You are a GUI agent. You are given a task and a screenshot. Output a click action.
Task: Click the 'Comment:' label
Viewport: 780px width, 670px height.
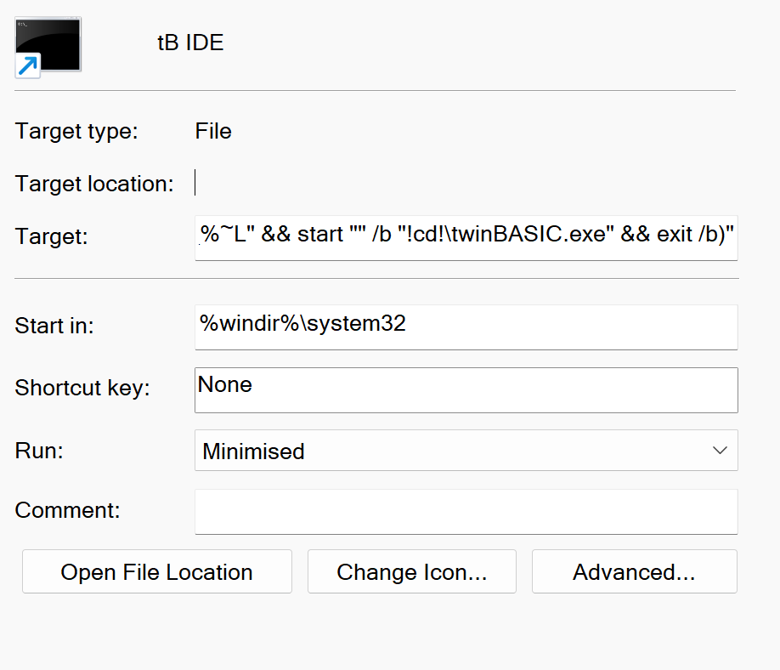tap(68, 510)
